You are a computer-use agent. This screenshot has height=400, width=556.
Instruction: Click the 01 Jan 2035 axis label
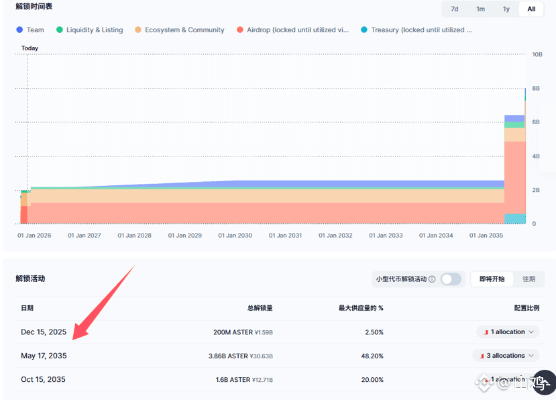(486, 236)
